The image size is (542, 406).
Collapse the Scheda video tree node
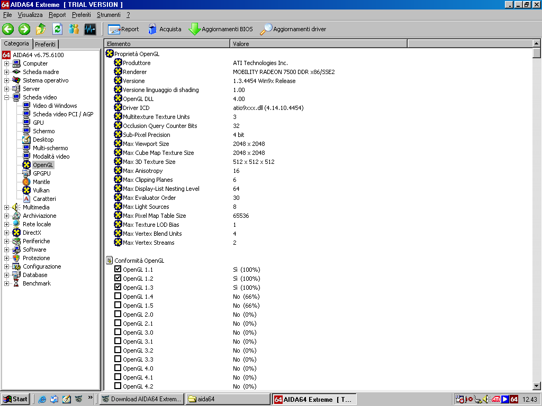click(x=6, y=97)
